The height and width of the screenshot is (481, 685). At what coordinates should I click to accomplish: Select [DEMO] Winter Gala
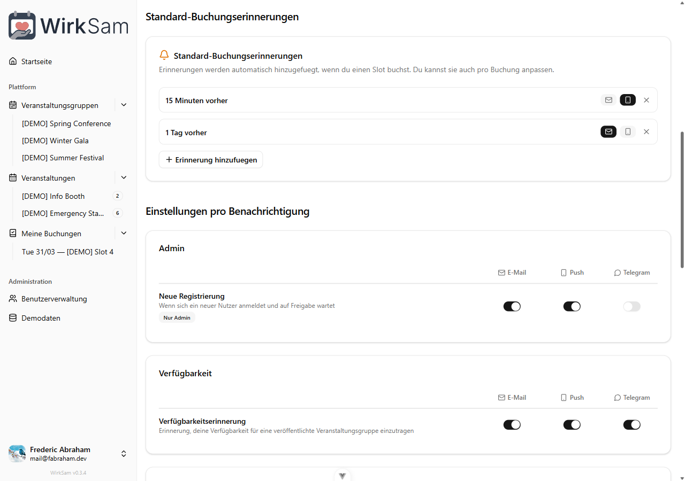[55, 141]
